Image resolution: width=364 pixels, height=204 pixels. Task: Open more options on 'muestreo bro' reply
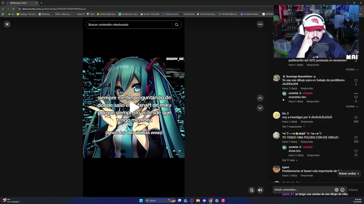pos(356,93)
